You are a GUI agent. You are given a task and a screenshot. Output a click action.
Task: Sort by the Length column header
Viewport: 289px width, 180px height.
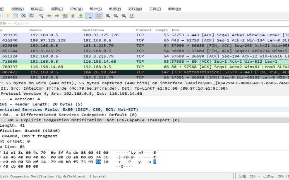click(162, 30)
